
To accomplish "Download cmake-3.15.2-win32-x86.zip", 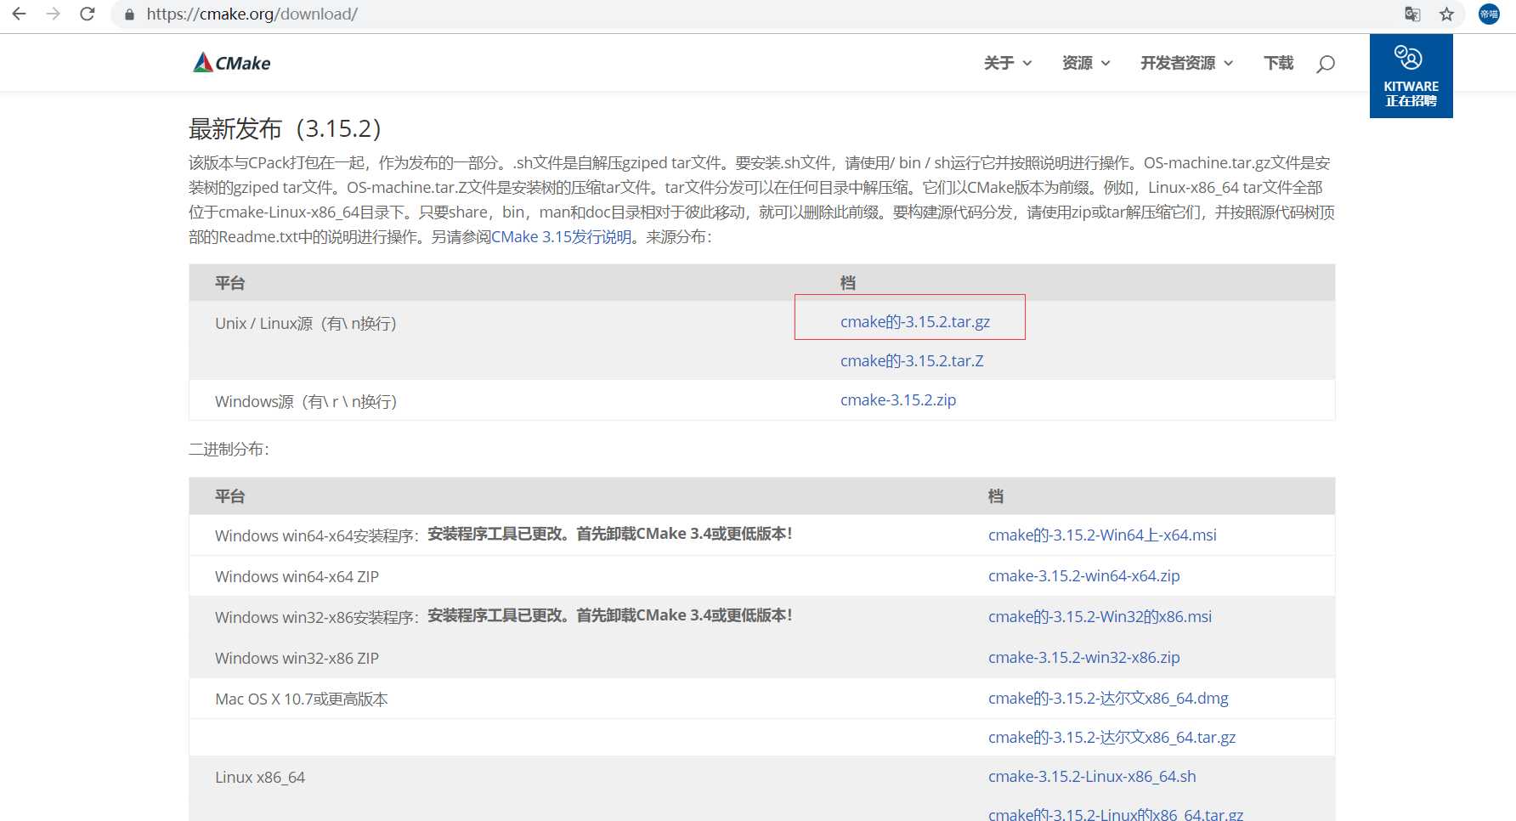I will pos(1083,658).
